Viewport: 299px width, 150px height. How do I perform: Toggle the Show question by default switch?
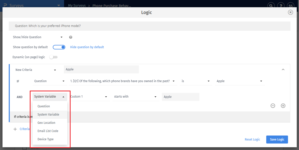tap(59, 47)
